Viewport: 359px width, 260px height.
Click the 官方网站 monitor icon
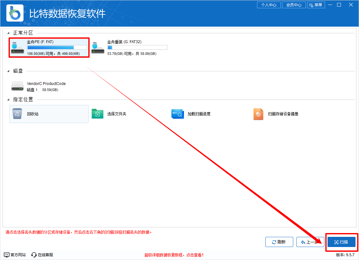click(7, 255)
